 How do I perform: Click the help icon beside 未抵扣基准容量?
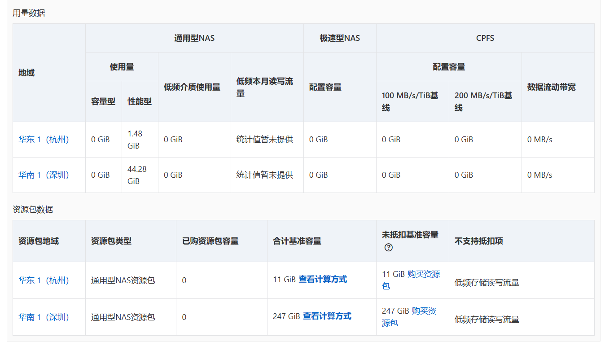point(389,247)
